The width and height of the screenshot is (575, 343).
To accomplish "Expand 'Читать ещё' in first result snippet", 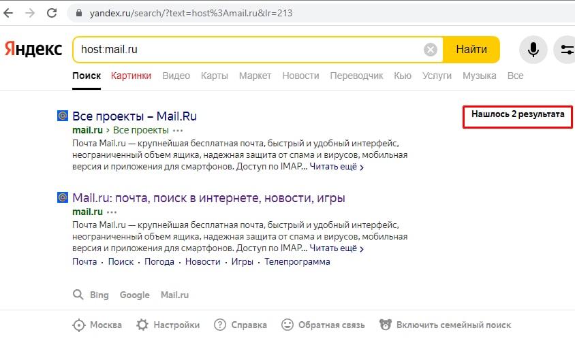I will 337,167.
